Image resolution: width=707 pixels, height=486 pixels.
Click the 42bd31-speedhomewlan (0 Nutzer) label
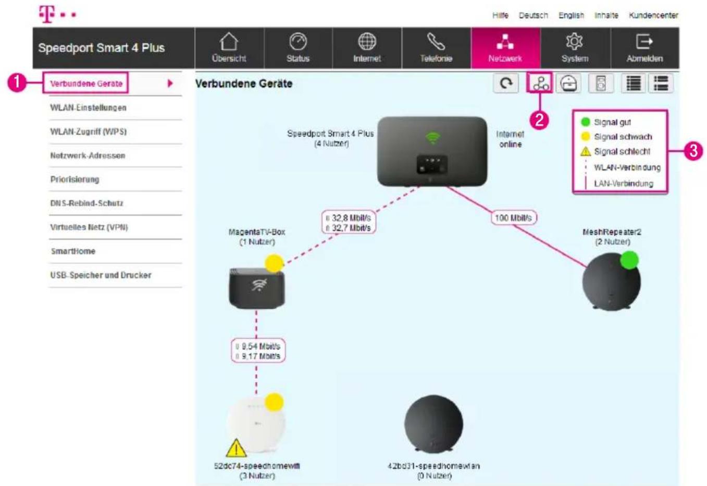[x=433, y=471]
